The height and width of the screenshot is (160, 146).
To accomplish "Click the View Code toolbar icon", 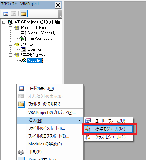I will pyautogui.click(x=6, y=14).
